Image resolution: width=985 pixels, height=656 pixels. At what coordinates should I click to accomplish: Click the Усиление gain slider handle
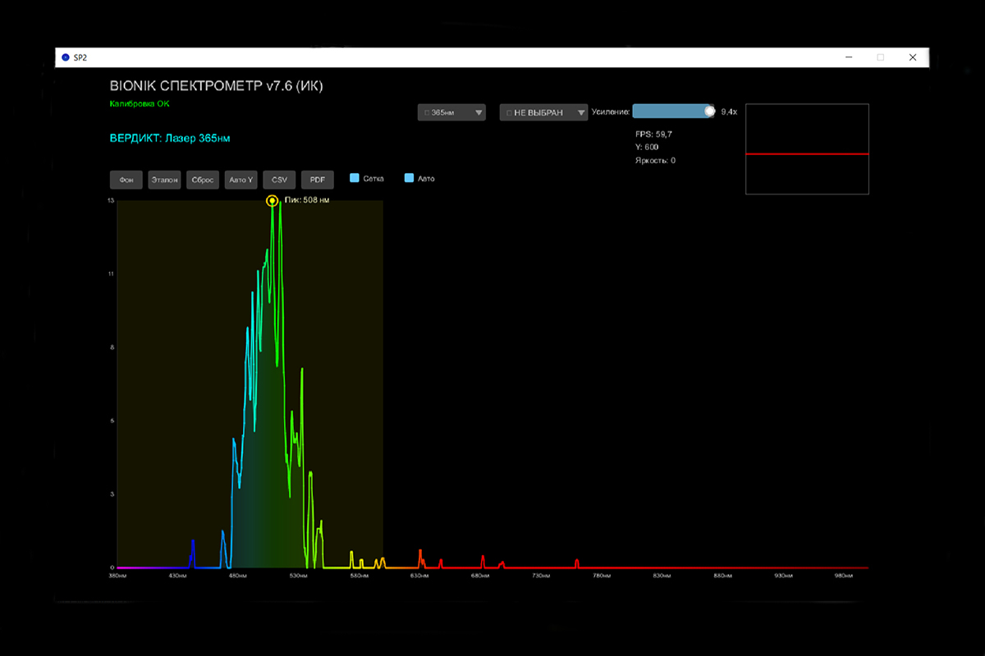tap(710, 111)
